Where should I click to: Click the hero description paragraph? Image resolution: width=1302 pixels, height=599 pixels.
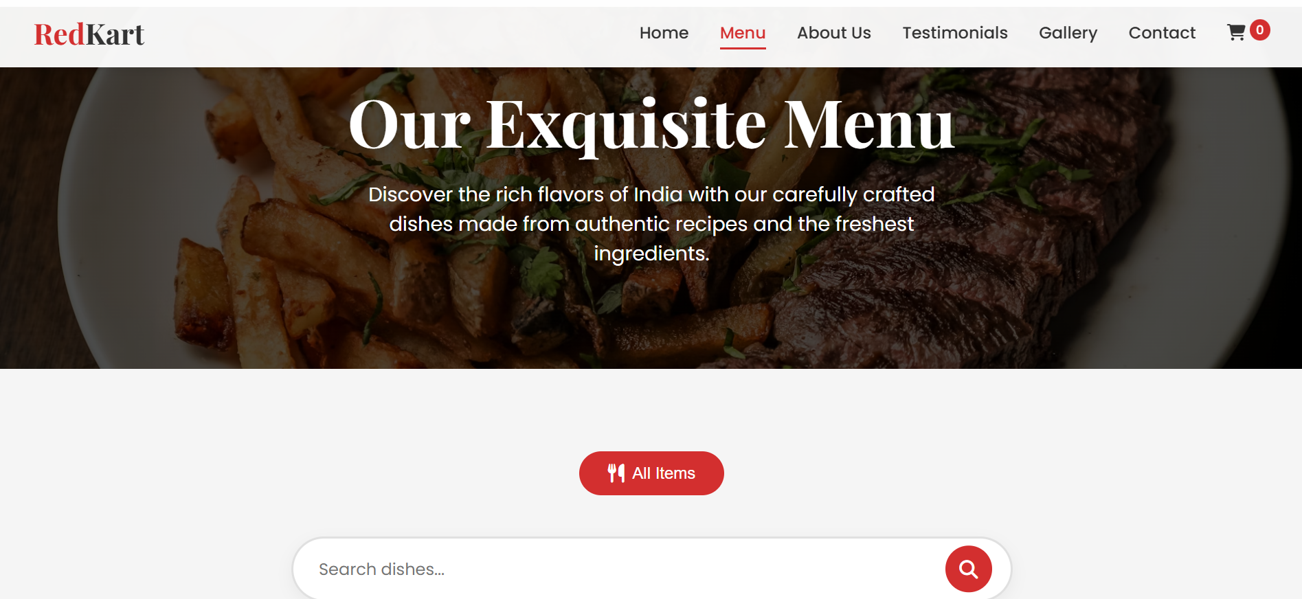click(x=651, y=224)
